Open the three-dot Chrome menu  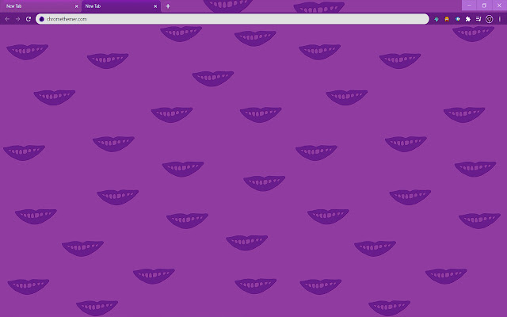(500, 19)
